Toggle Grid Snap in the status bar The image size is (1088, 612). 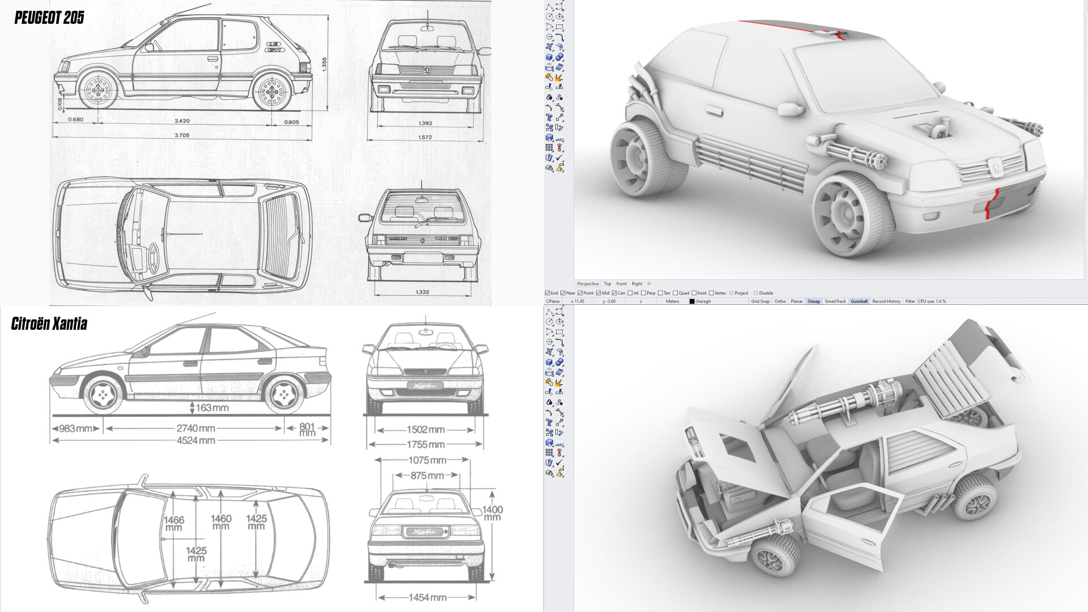pos(760,301)
